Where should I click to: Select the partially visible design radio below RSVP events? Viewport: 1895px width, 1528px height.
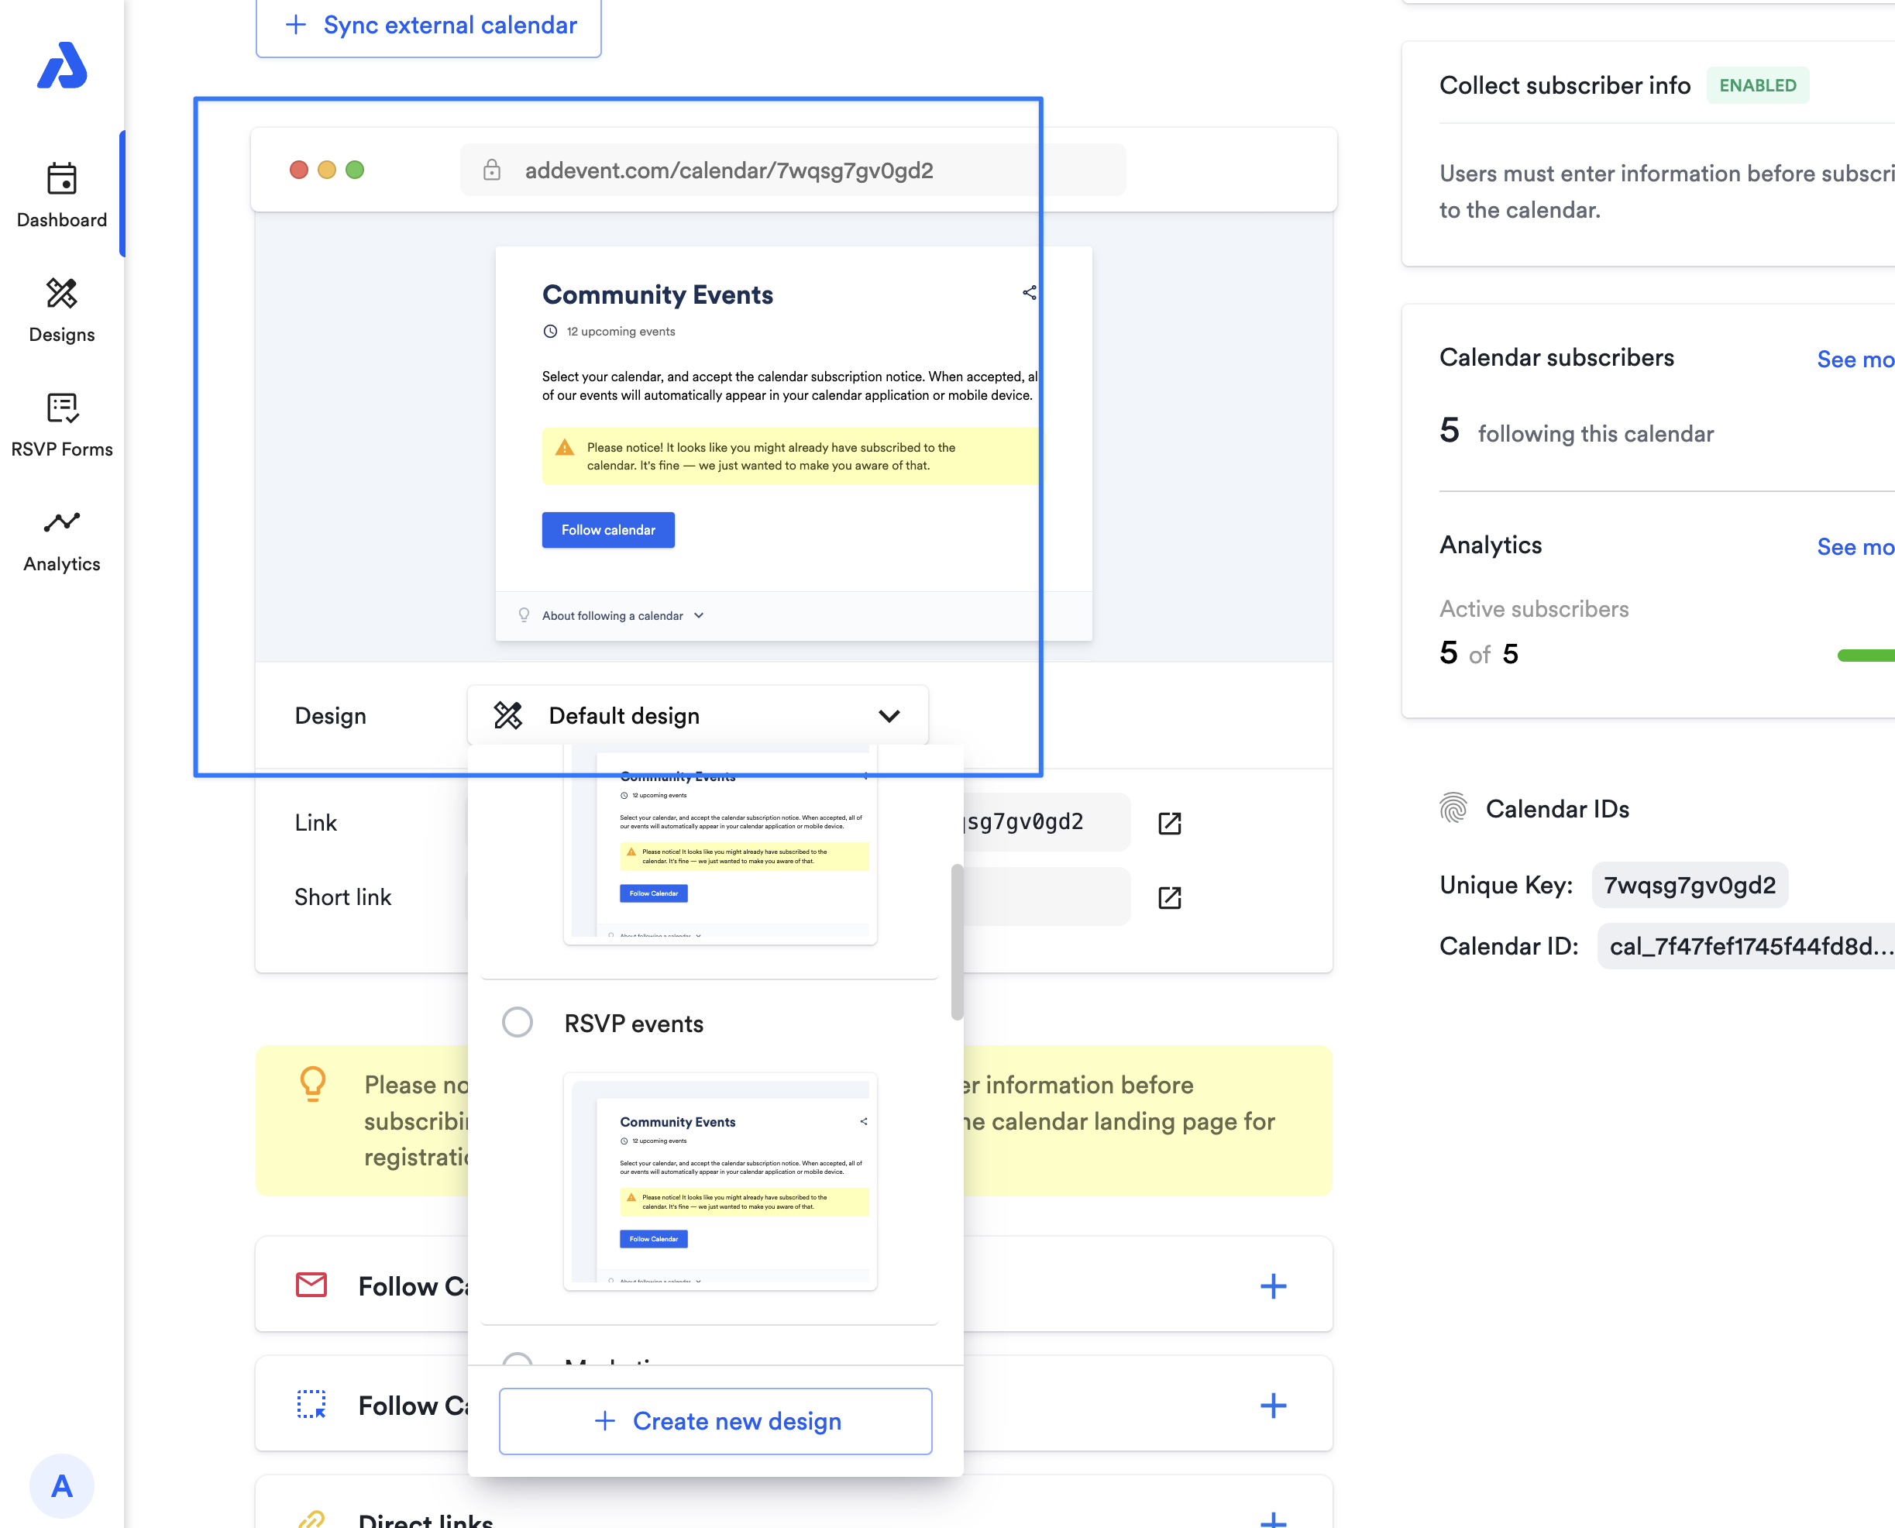pyautogui.click(x=517, y=1358)
